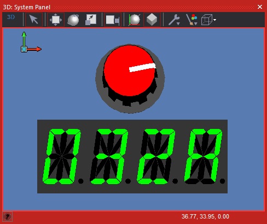Image resolution: width=267 pixels, height=224 pixels.
Task: Click the red rotary knob
Action: (x=129, y=71)
